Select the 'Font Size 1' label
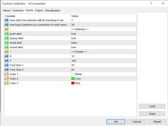The height and width of the screenshot is (126, 168). [17, 65]
